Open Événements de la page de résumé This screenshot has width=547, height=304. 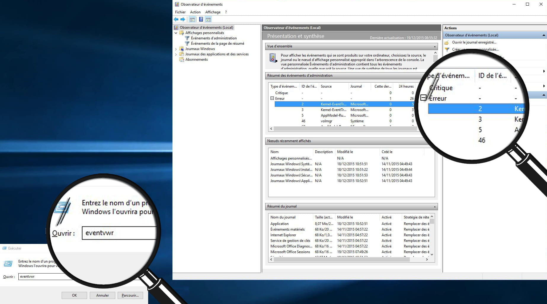[217, 44]
